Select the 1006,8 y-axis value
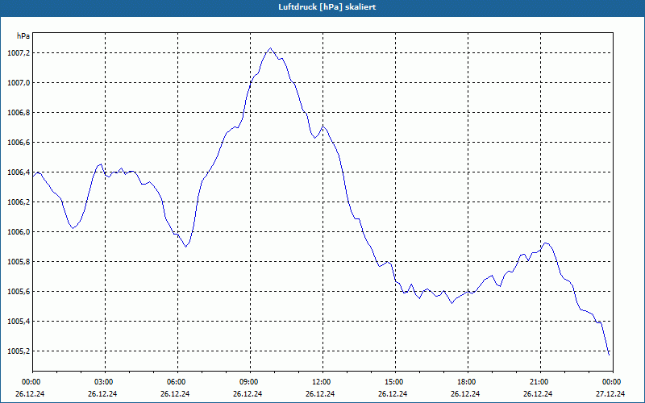645x403 pixels. click(19, 113)
